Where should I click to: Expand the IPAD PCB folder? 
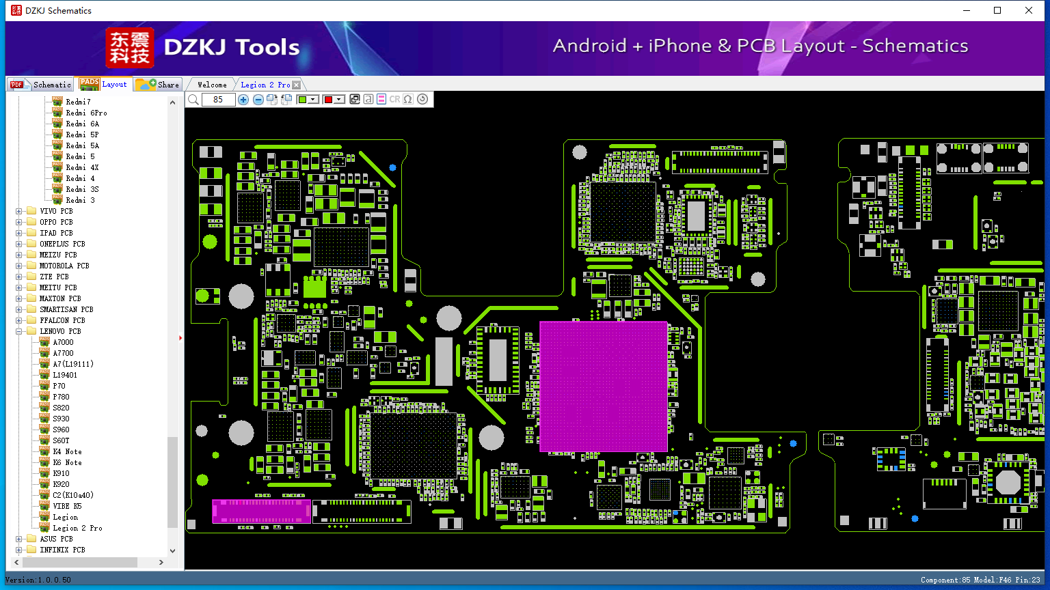19,233
